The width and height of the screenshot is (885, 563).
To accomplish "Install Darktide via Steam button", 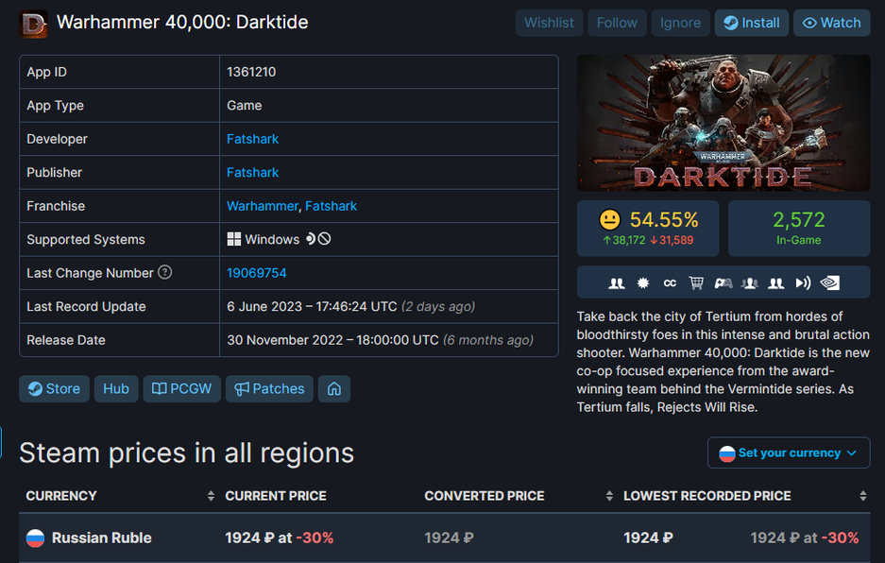I will pyautogui.click(x=751, y=24).
